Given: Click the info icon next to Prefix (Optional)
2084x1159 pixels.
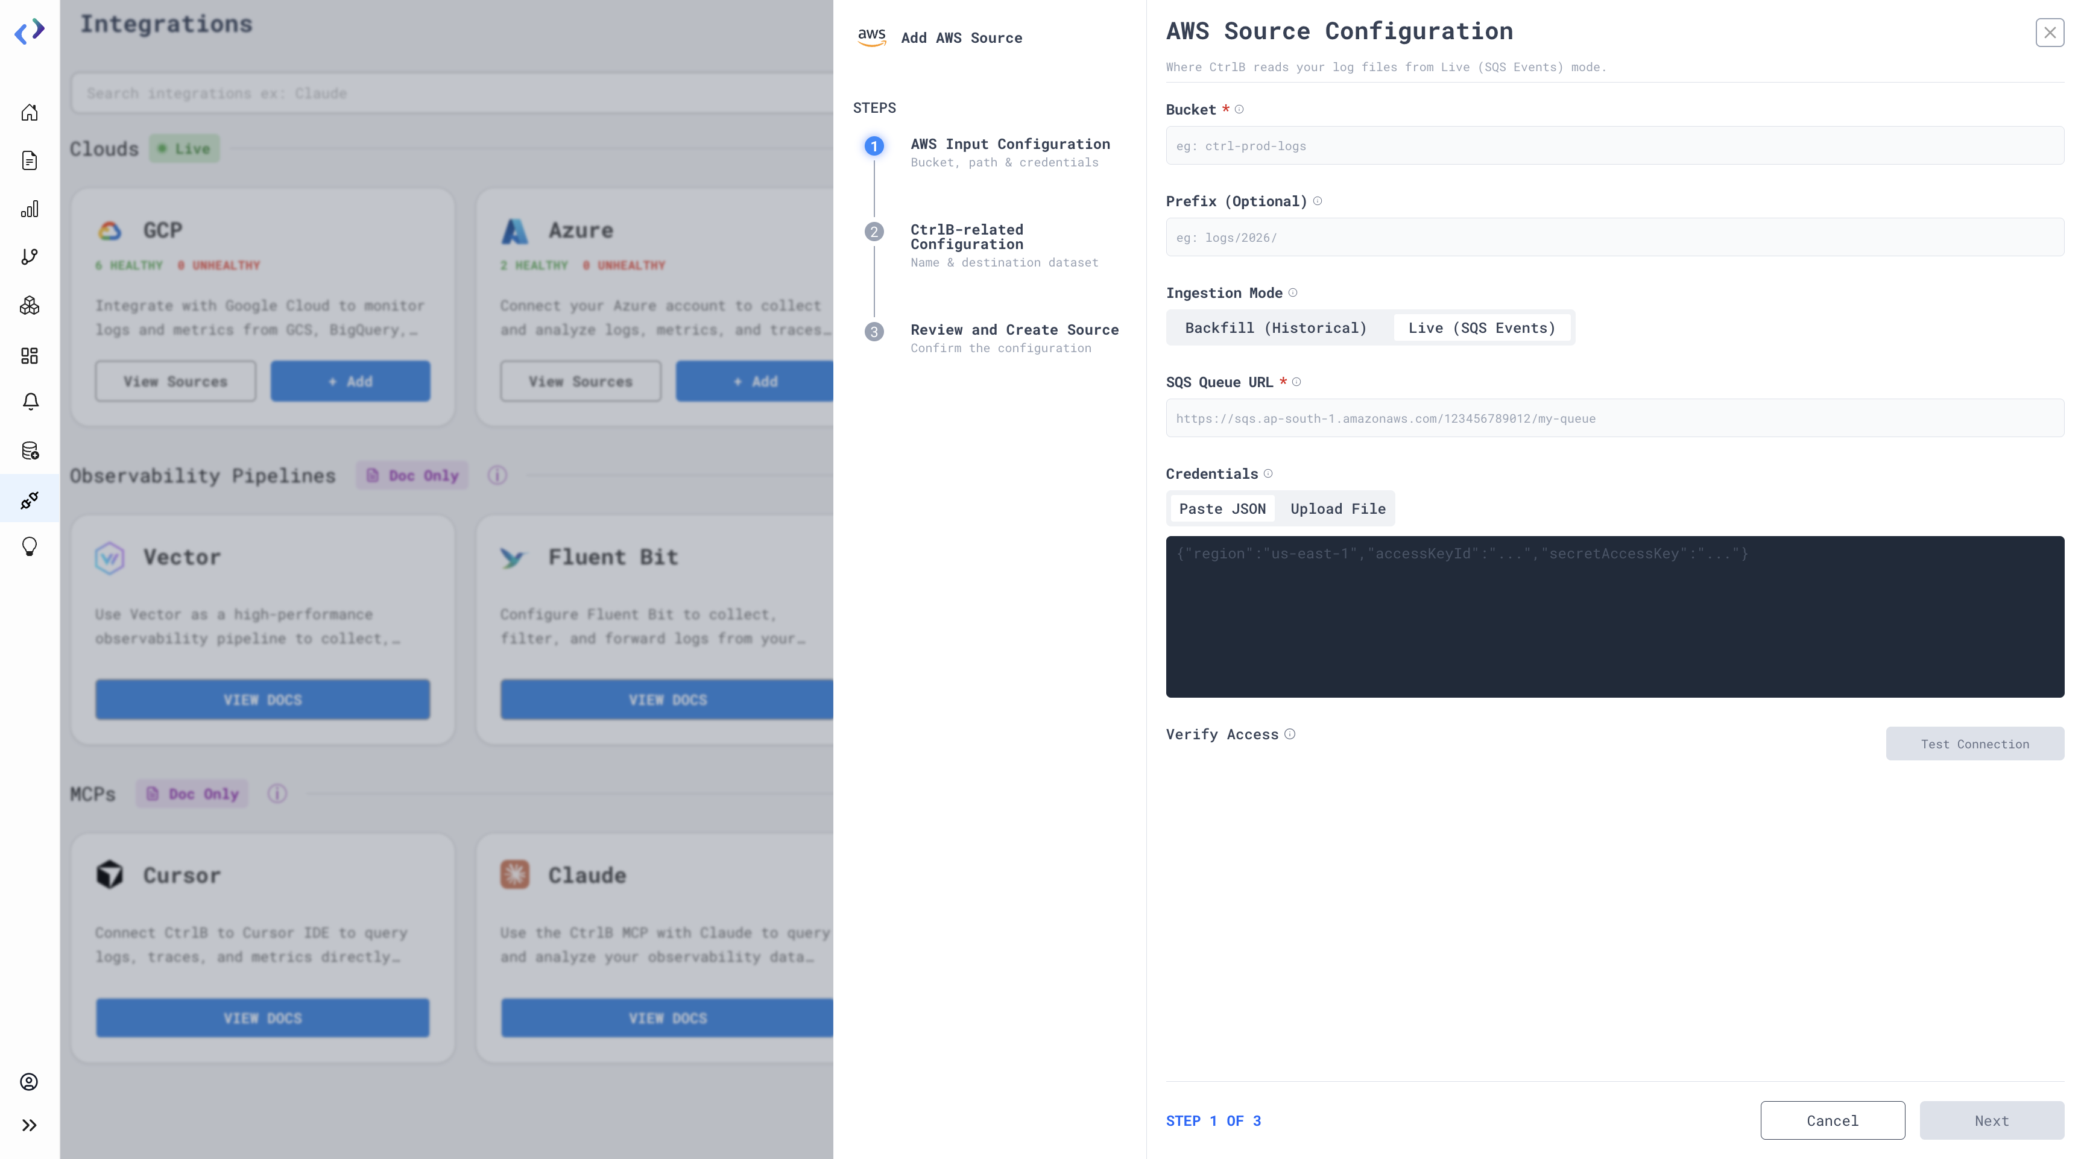Looking at the screenshot, I should (x=1317, y=201).
